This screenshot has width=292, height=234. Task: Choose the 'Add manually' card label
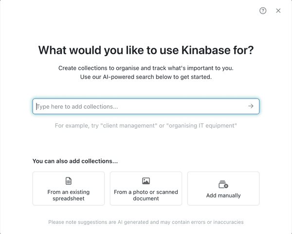(x=223, y=195)
